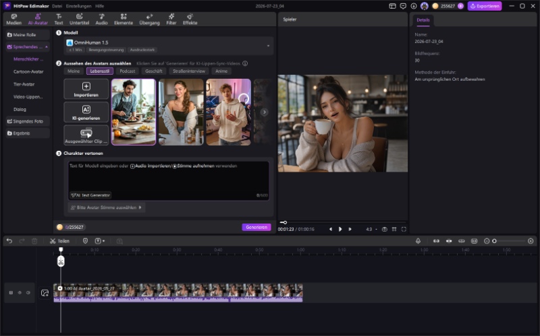
Task: Select Video-Lippen option in sidebar
Action: click(28, 97)
